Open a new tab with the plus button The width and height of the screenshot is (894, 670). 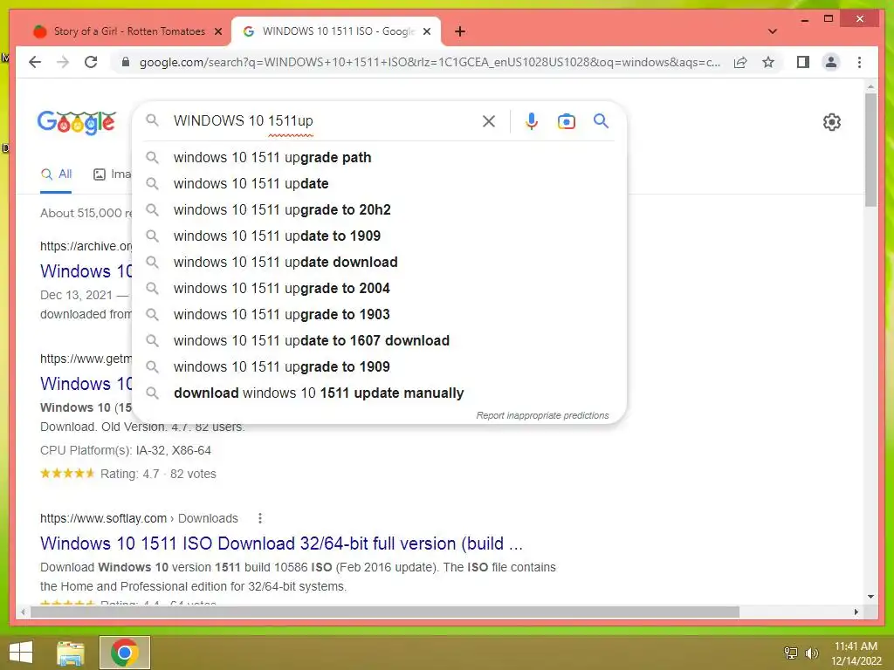point(459,31)
